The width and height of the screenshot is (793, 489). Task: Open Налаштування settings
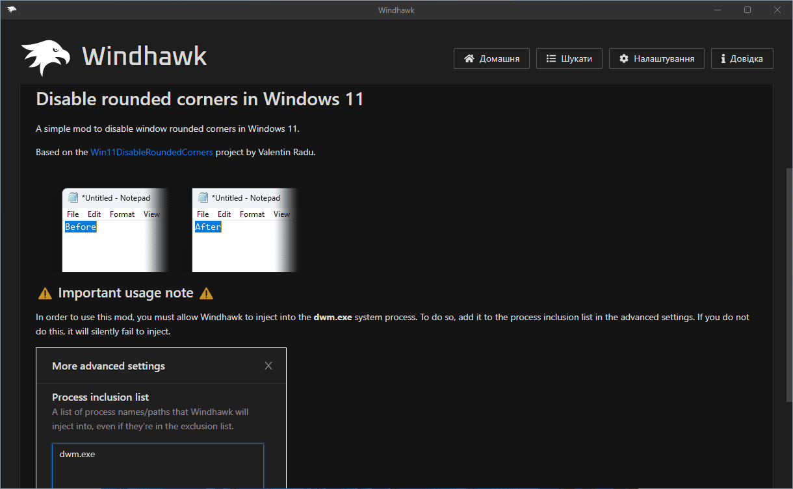coord(656,58)
